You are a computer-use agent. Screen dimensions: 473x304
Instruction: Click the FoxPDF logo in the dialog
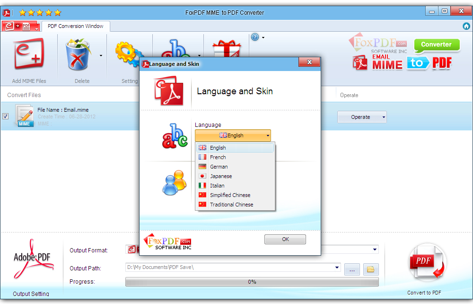[167, 241]
